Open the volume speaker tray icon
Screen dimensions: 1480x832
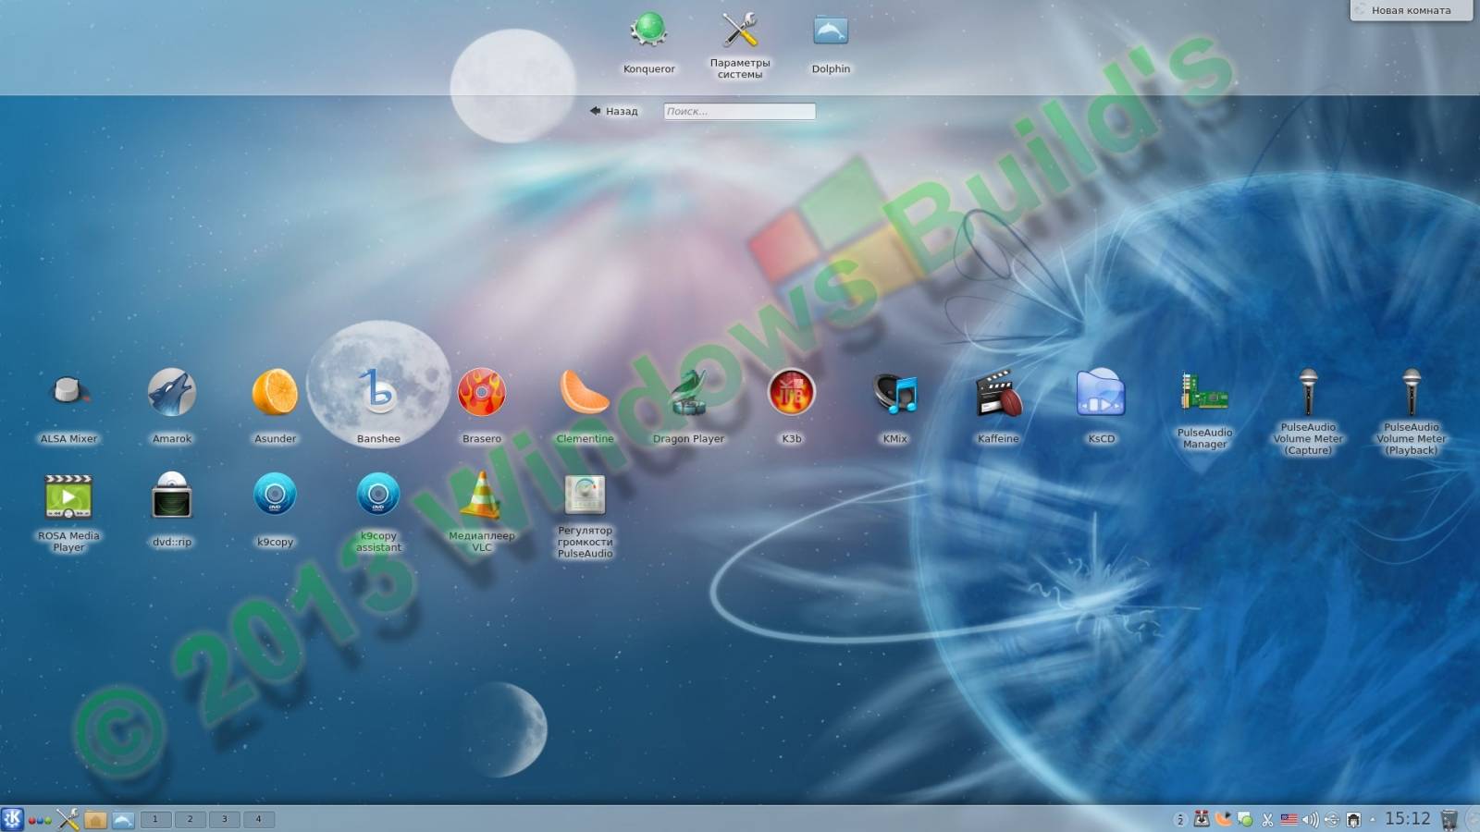1310,819
